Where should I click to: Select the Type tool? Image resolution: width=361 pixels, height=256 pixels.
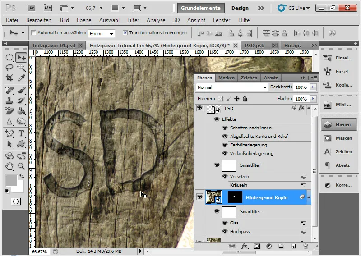(21, 133)
